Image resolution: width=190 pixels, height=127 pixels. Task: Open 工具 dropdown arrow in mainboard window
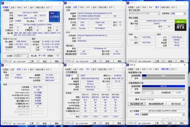(x=100, y=61)
